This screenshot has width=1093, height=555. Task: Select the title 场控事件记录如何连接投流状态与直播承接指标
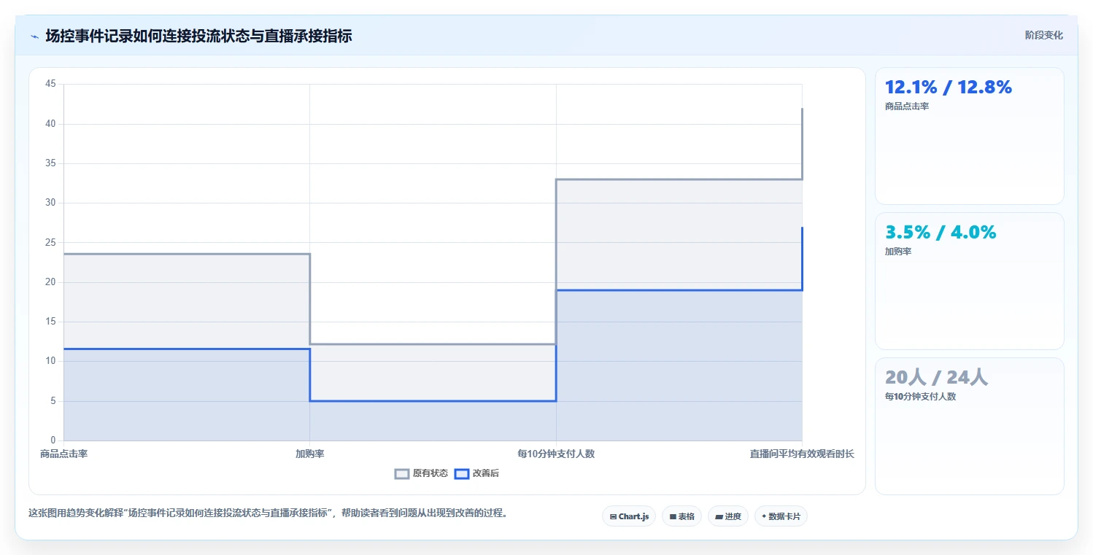click(198, 36)
